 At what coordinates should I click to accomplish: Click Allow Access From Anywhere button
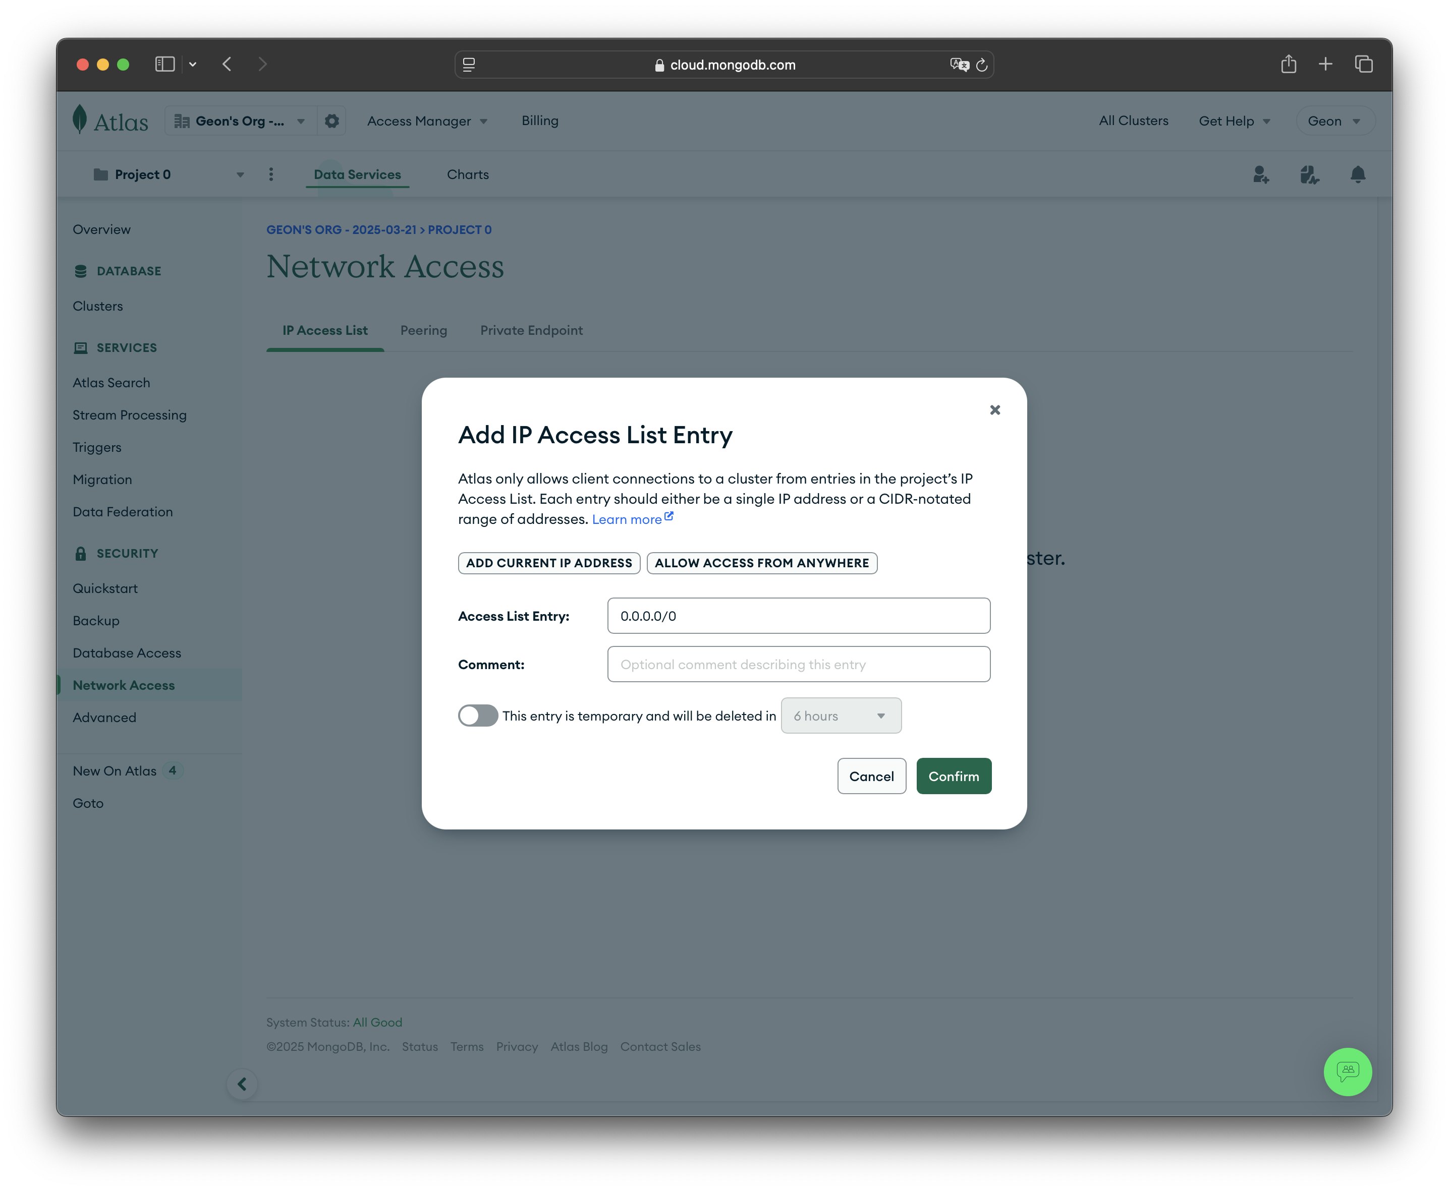coord(761,563)
